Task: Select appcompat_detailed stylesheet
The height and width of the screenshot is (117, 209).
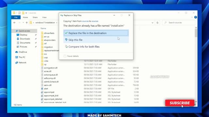Action: 53,99
